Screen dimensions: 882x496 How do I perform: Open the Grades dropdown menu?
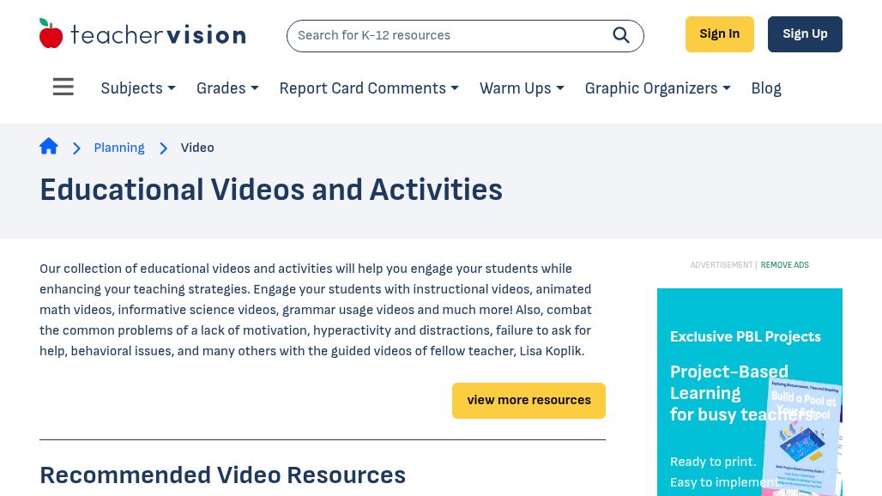227,88
